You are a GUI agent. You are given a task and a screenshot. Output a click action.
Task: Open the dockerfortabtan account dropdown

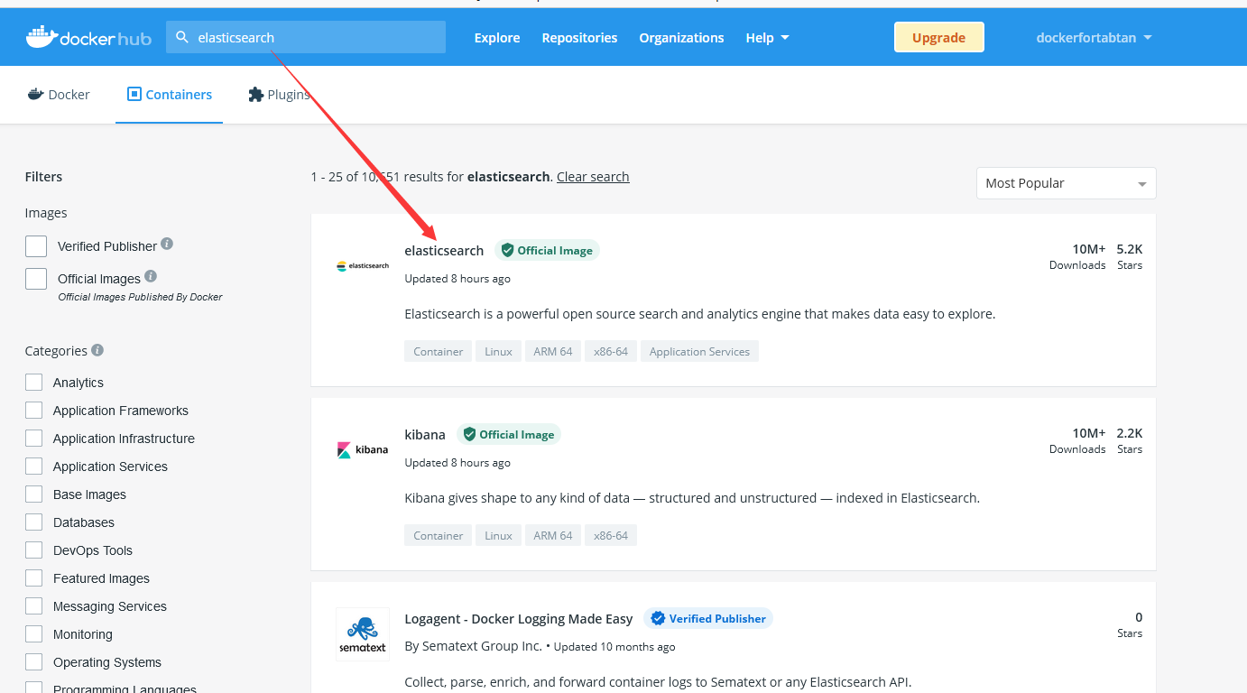(1094, 38)
